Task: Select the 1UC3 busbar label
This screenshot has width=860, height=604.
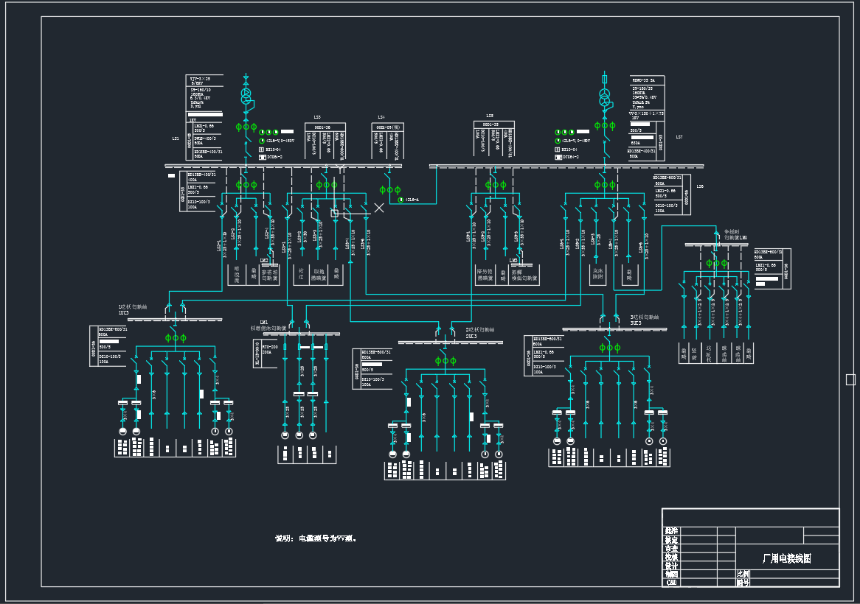Action: (x=123, y=312)
